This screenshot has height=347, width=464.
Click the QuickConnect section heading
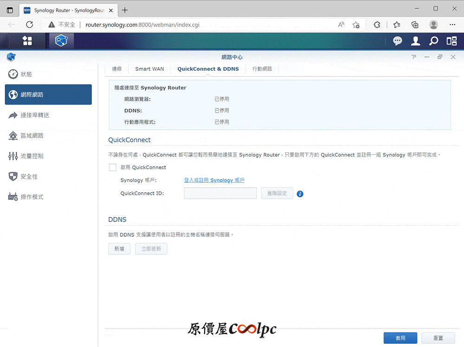129,140
